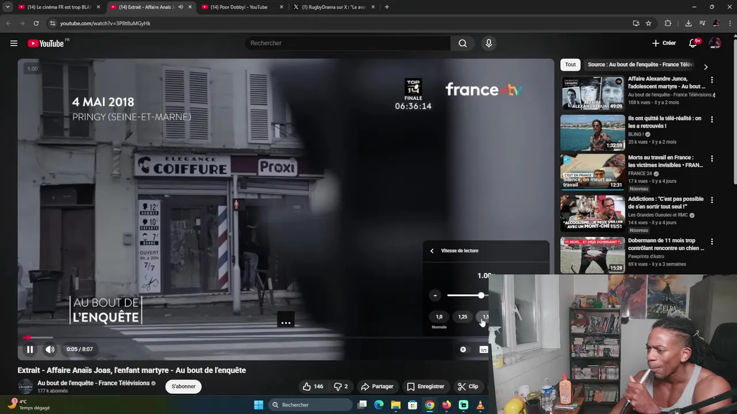This screenshot has height=414, width=737.
Task: Mute the video volume
Action: (x=50, y=349)
